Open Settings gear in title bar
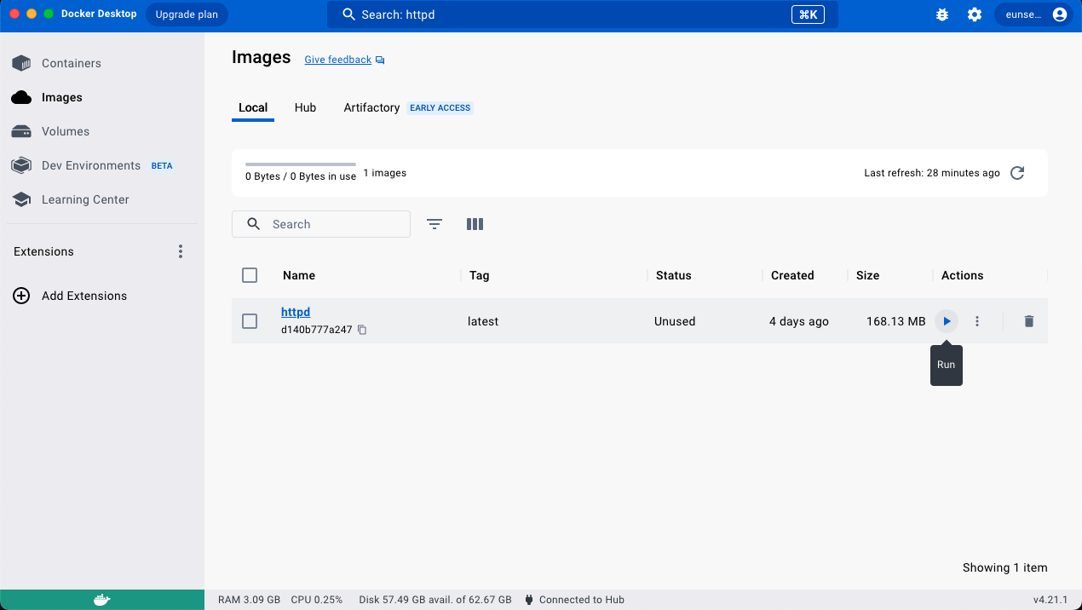 [x=975, y=14]
